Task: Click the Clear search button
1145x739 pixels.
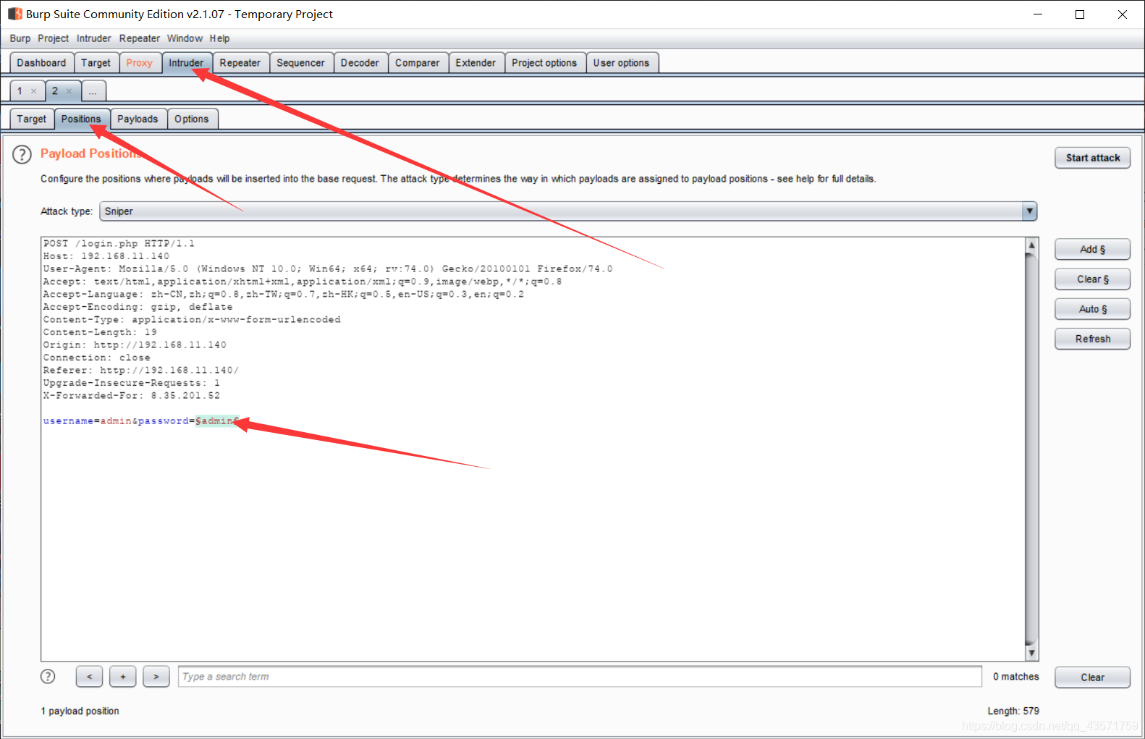Action: (x=1092, y=677)
